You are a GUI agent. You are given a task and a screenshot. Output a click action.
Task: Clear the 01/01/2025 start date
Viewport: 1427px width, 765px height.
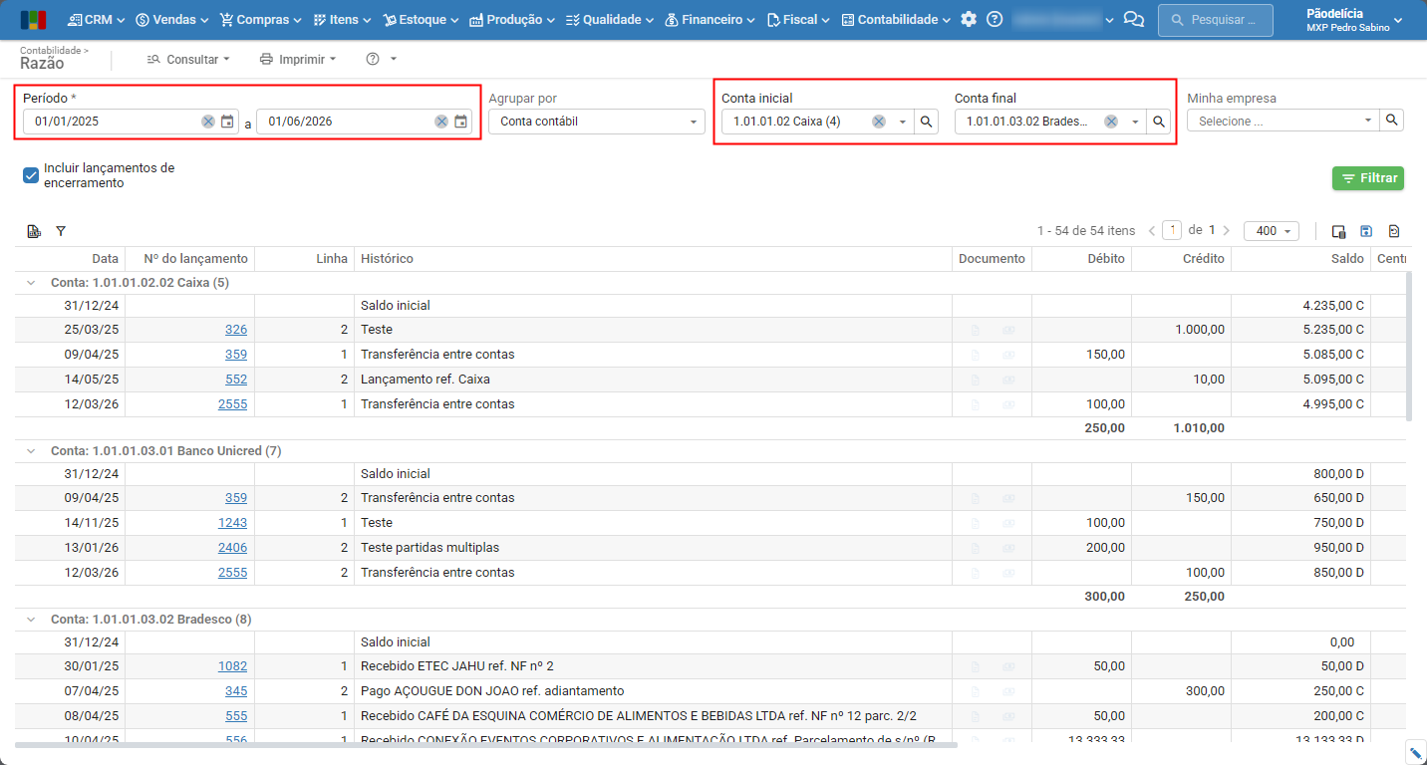click(x=207, y=122)
